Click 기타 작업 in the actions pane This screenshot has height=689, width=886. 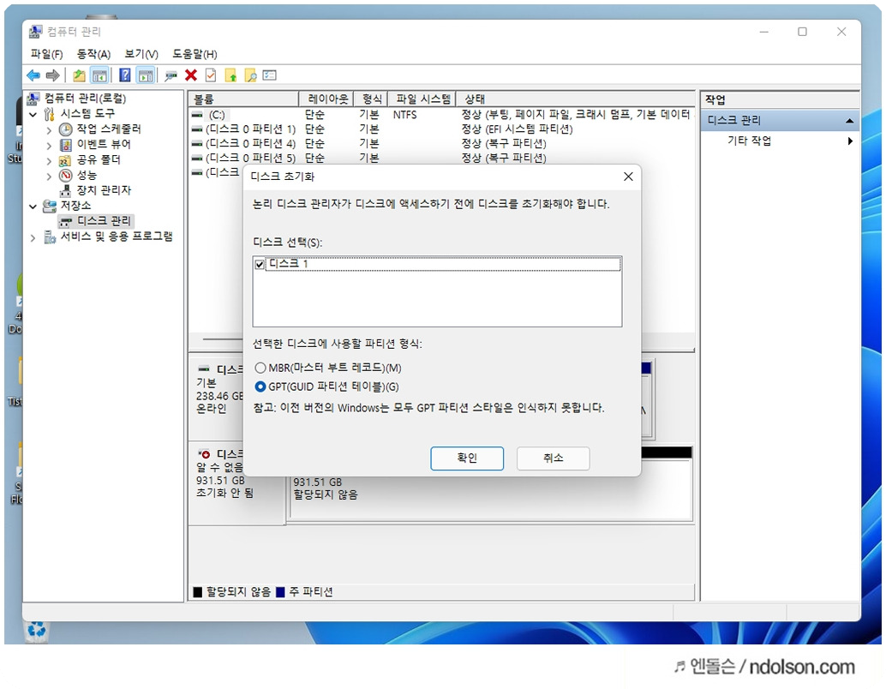749,141
